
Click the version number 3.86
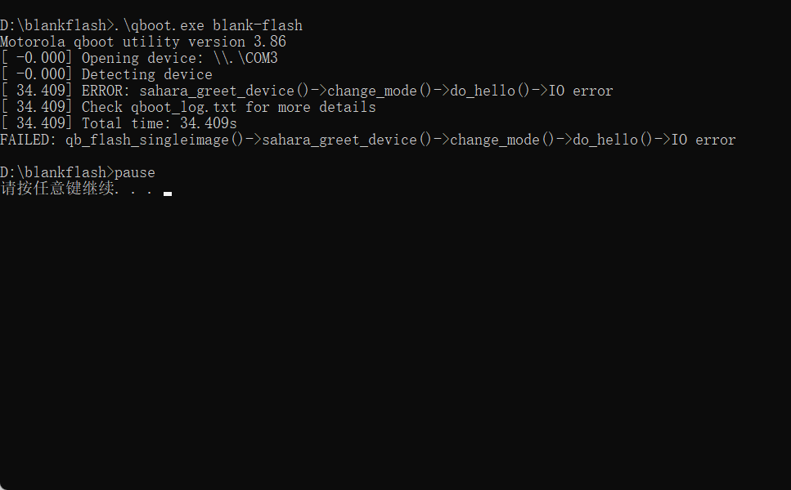(x=269, y=42)
